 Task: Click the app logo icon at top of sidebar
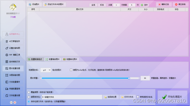pos(13,7)
